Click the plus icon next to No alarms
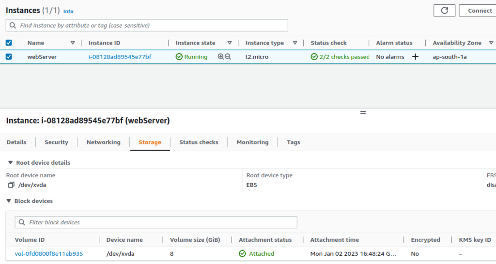 coord(415,57)
